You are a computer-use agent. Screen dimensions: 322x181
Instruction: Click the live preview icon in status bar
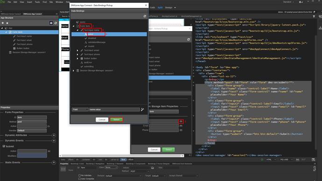click(262, 160)
